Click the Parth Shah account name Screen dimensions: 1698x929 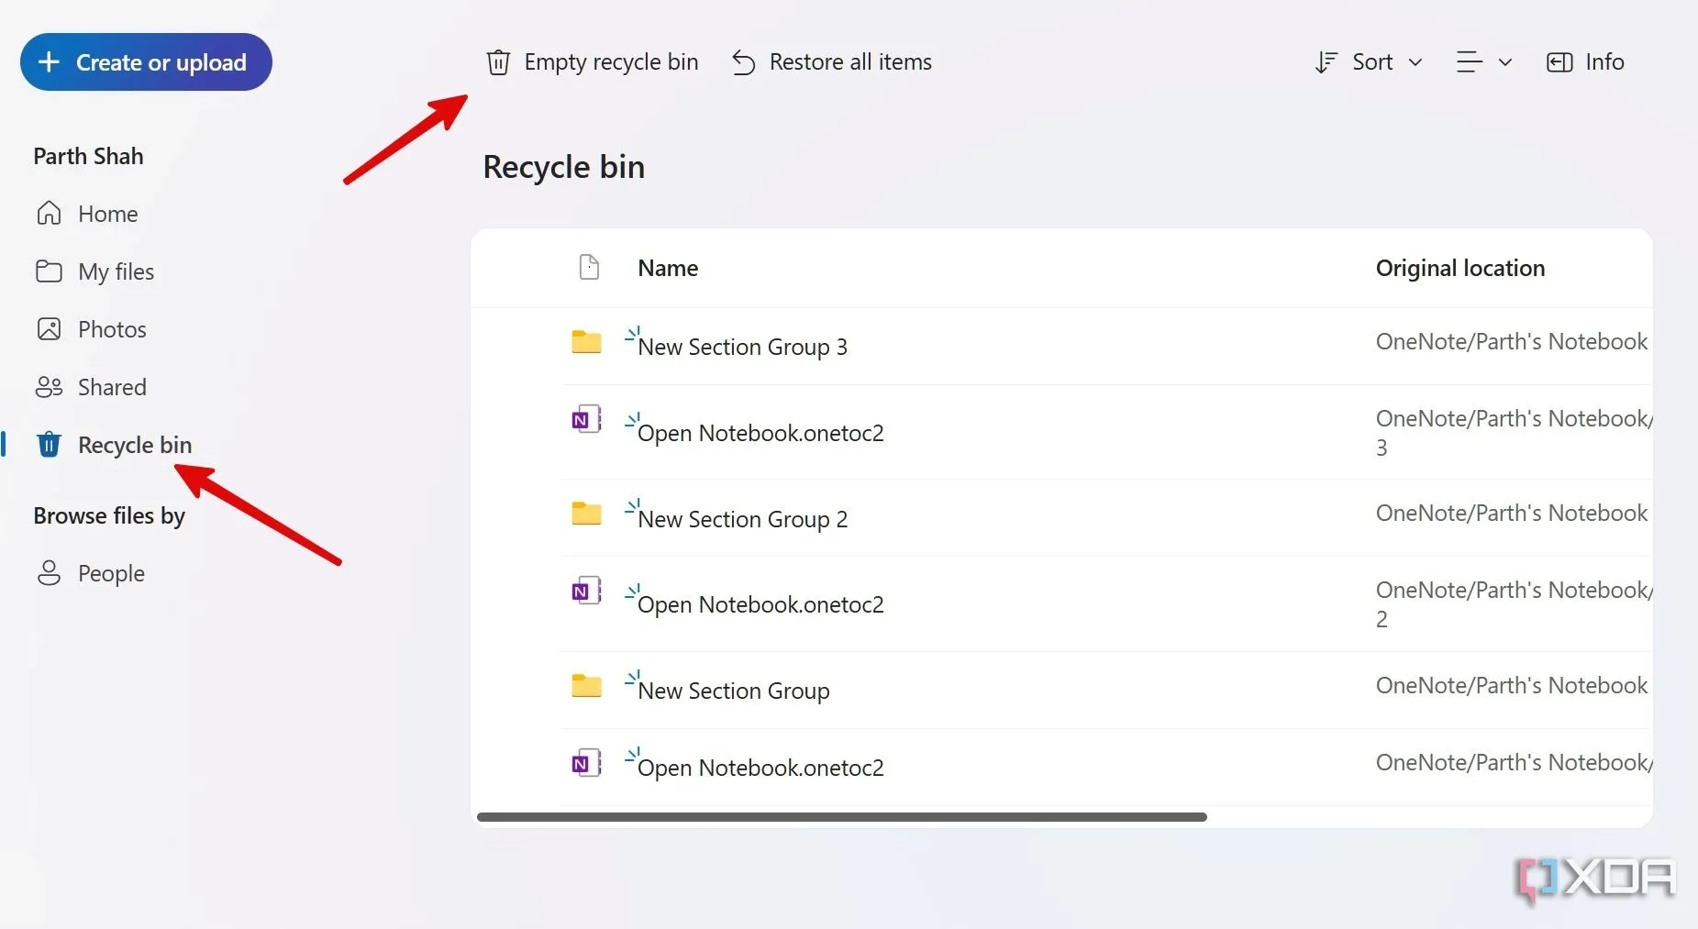(x=88, y=156)
